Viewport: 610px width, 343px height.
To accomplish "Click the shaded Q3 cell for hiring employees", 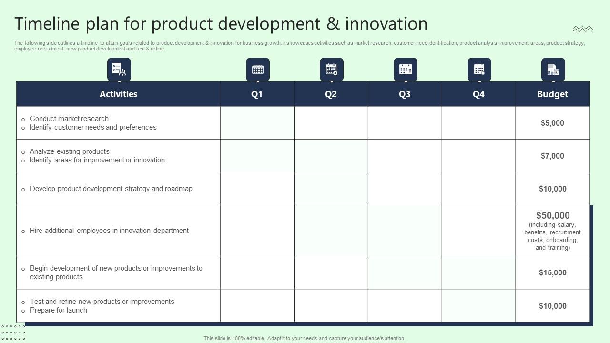I will 405,231.
